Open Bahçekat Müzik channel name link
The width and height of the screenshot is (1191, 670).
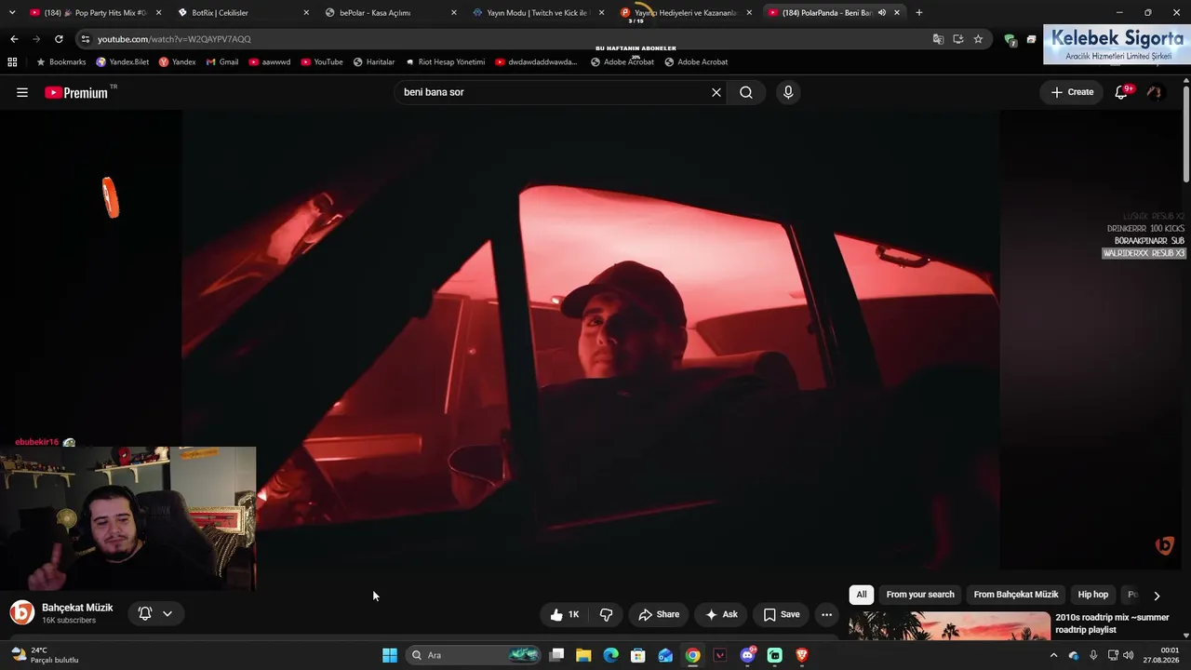77,608
